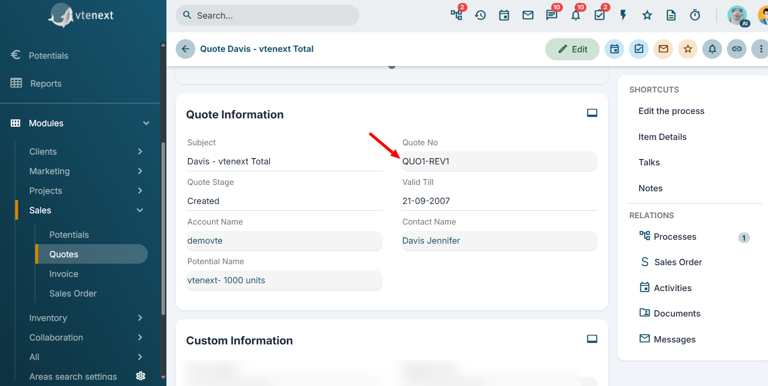Collapse the Quote Information block icon
This screenshot has width=768, height=386.
[592, 113]
